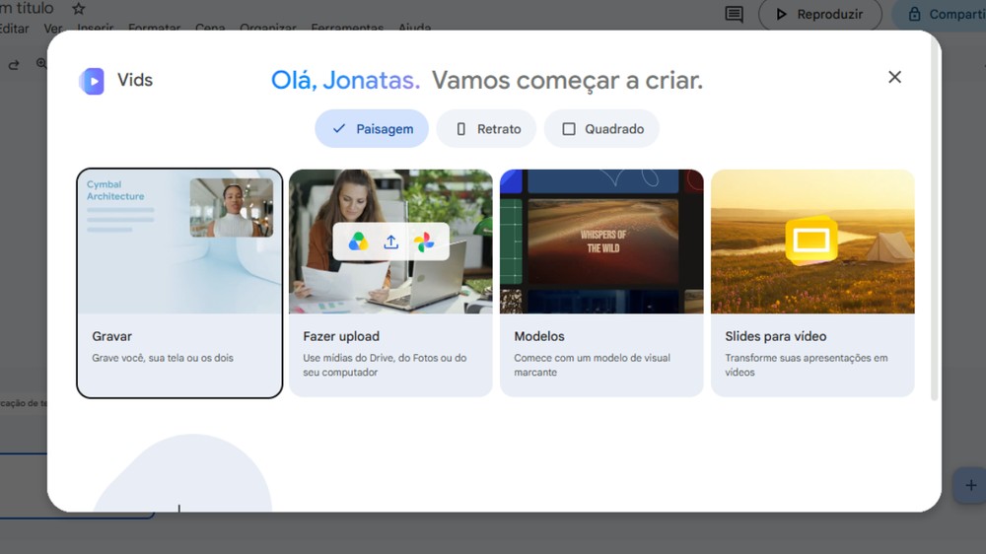This screenshot has width=986, height=554.
Task: Click the dialog's vertical scrollbar
Action: point(935,220)
